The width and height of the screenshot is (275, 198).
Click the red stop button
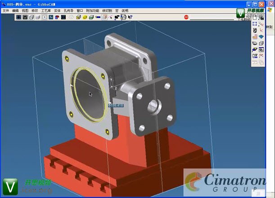[186, 17]
